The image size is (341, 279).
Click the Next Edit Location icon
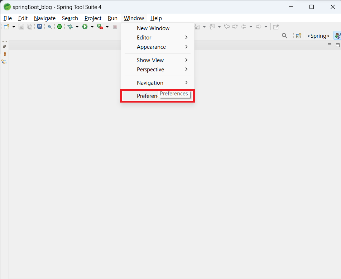[x=235, y=27]
